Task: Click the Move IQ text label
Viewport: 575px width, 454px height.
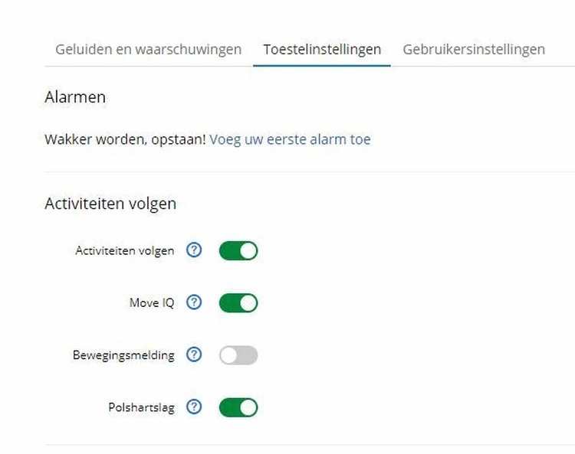Action: click(x=152, y=303)
